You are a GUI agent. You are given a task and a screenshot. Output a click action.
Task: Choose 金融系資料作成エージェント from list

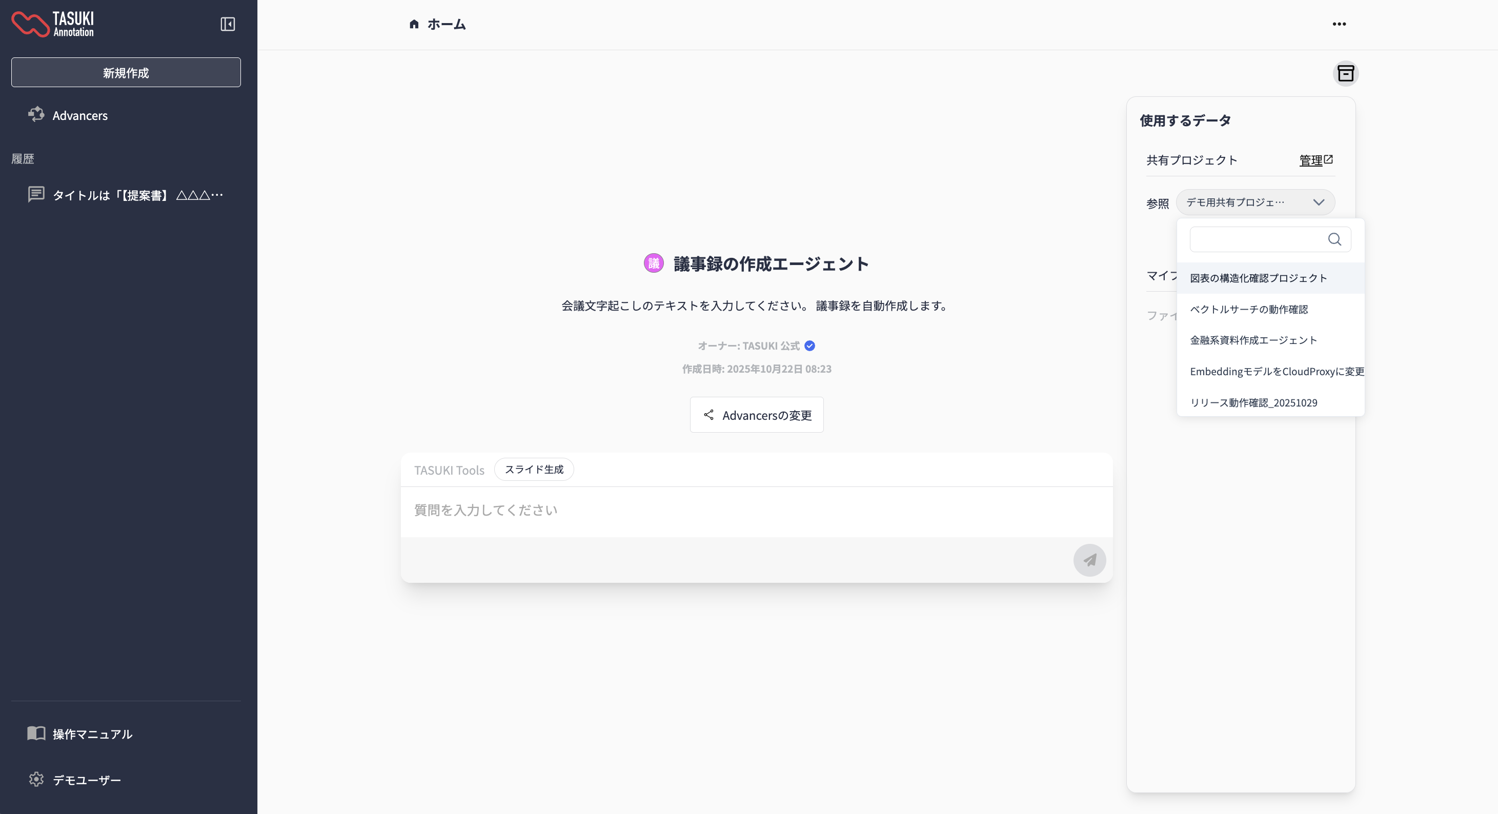click(1253, 340)
